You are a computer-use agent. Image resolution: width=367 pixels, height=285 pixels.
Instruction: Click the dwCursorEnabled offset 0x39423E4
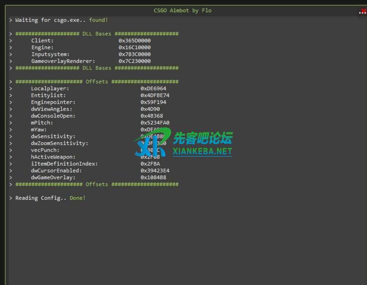click(155, 171)
